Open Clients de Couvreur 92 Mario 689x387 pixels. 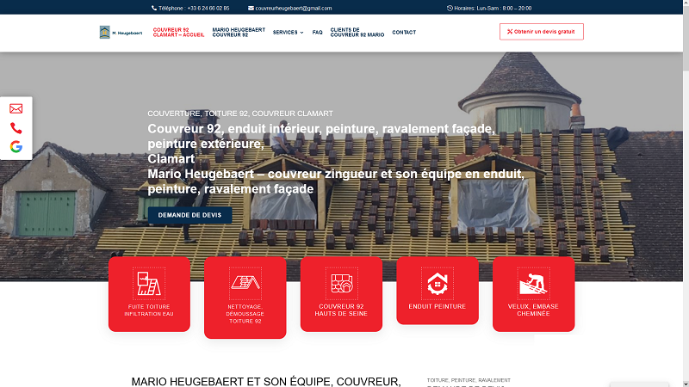357,33
